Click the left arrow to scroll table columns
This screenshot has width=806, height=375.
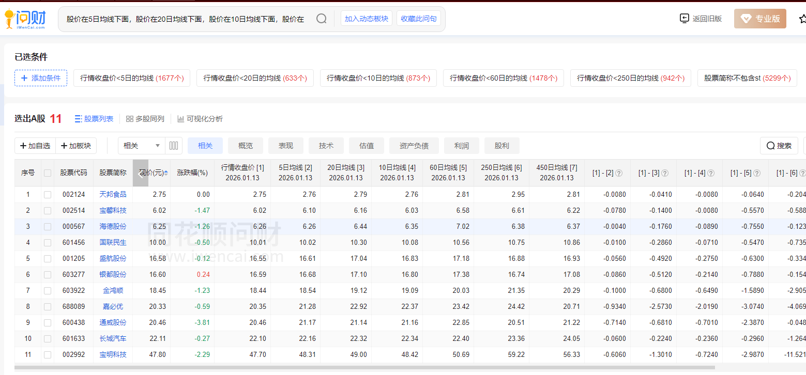(x=141, y=173)
